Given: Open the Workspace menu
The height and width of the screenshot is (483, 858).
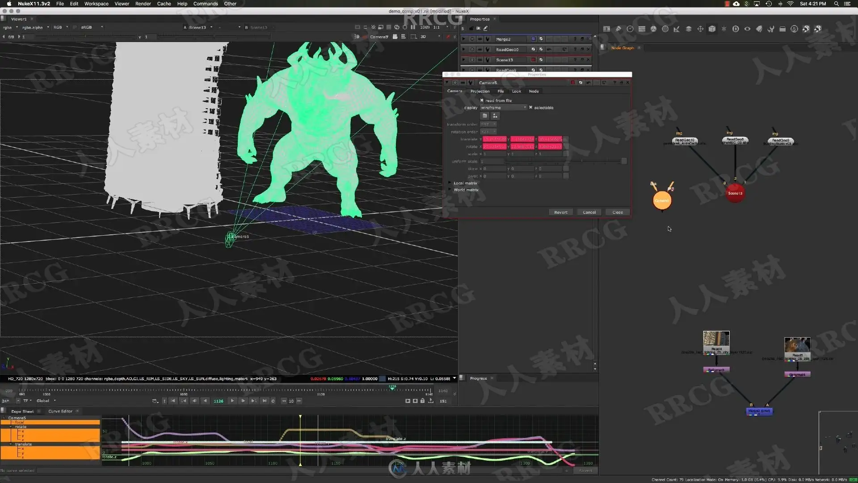Looking at the screenshot, I should coord(97,4).
